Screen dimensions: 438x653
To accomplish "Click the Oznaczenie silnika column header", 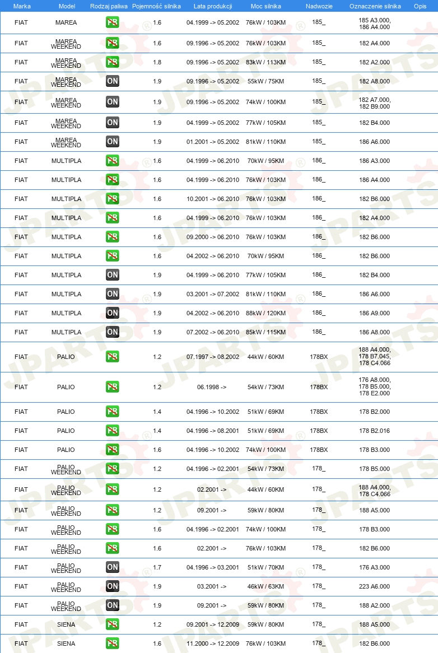I will pos(375,6).
